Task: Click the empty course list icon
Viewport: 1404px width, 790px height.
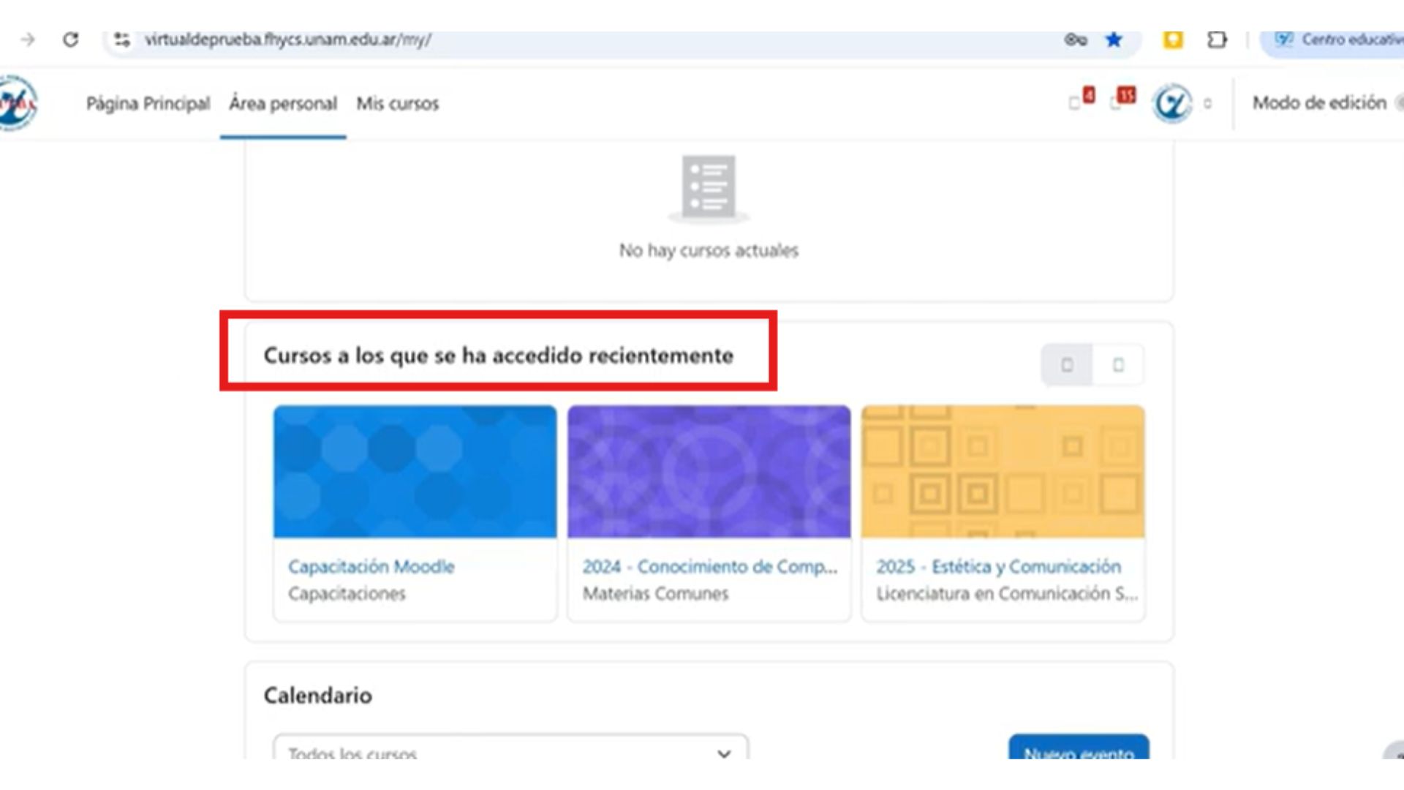Action: coord(709,189)
